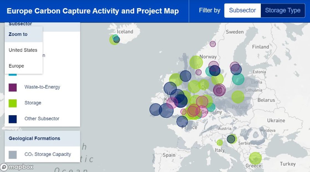310x172 pixels.
Task: Click the Other Subsector legend label
Action: click(x=42, y=119)
